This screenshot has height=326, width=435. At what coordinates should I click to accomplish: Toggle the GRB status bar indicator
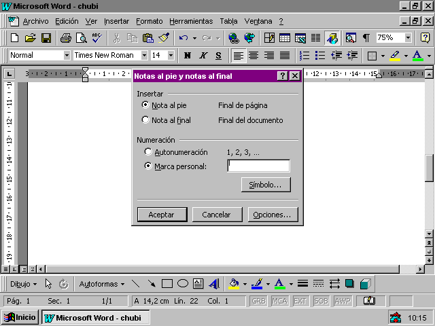(x=258, y=301)
